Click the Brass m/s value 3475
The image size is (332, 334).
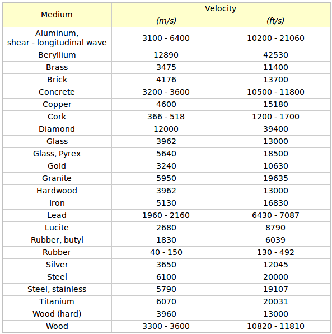pos(166,67)
